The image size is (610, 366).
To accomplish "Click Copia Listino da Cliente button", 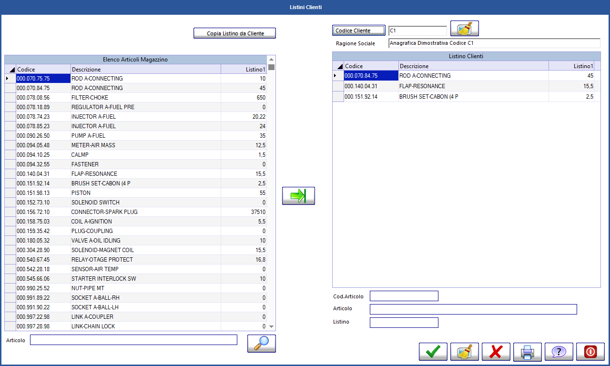I will (x=235, y=33).
